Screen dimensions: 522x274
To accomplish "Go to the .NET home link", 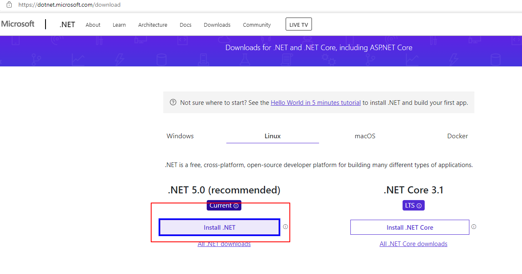I will click(67, 25).
